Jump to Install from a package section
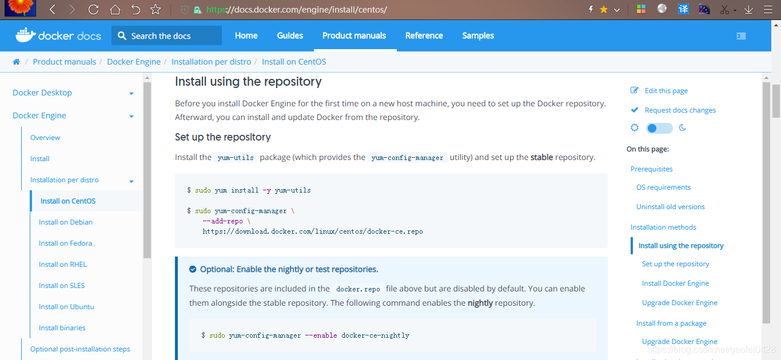Image resolution: width=781 pixels, height=360 pixels. click(671, 323)
